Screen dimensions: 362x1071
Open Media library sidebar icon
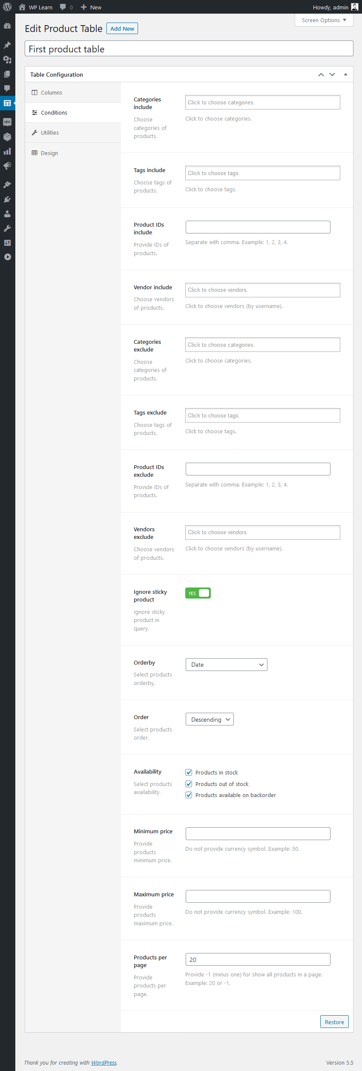click(x=7, y=60)
